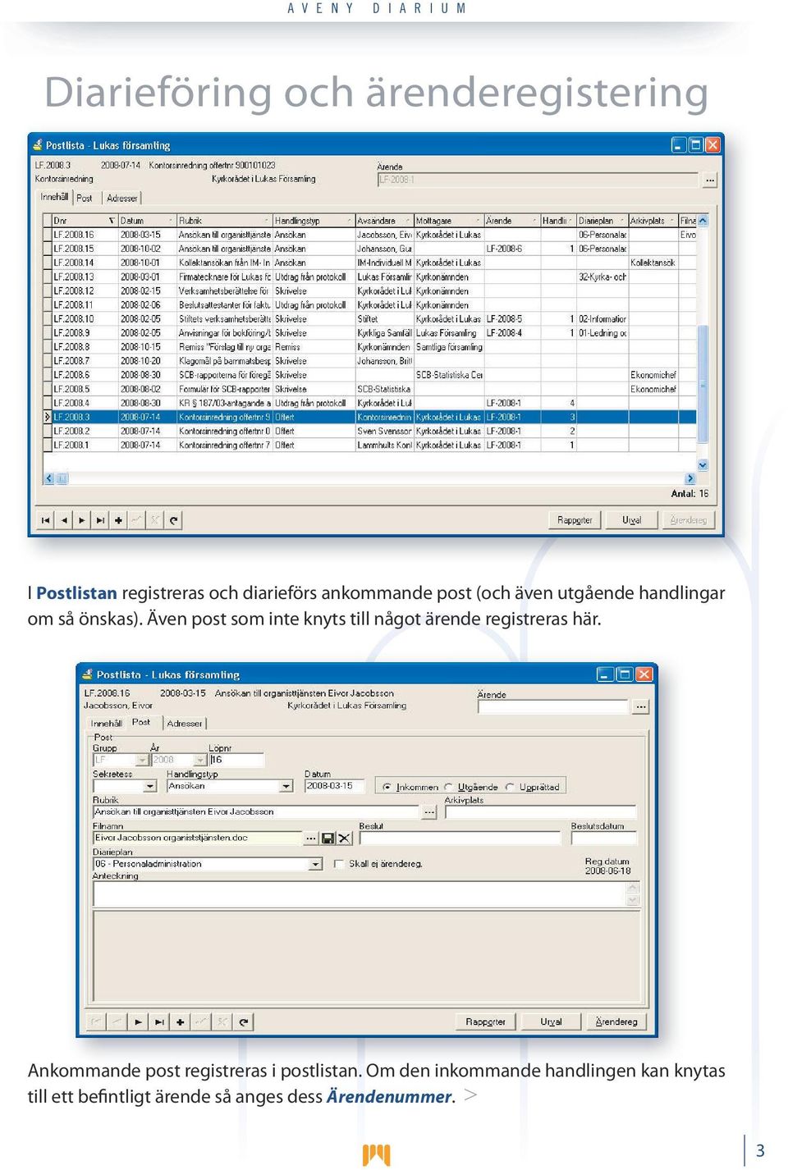Click Ärendereg button in list window

pyautogui.click(x=688, y=520)
